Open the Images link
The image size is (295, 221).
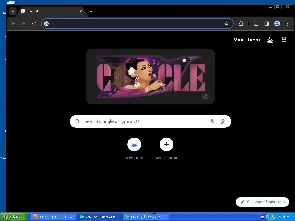(x=254, y=39)
